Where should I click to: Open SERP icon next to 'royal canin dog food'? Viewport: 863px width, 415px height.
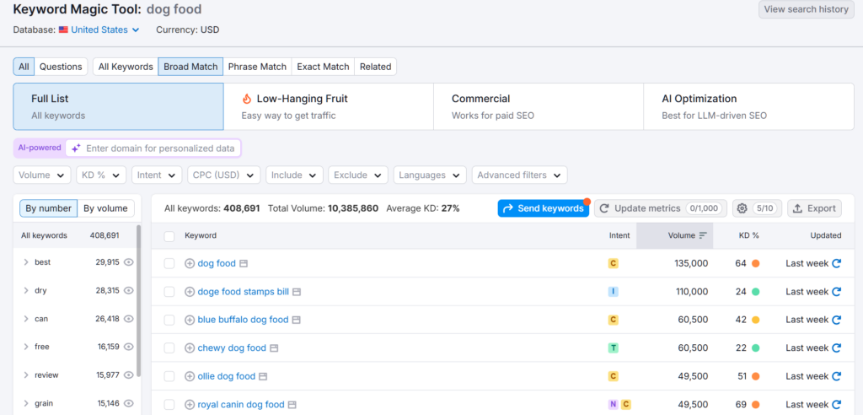coord(292,405)
